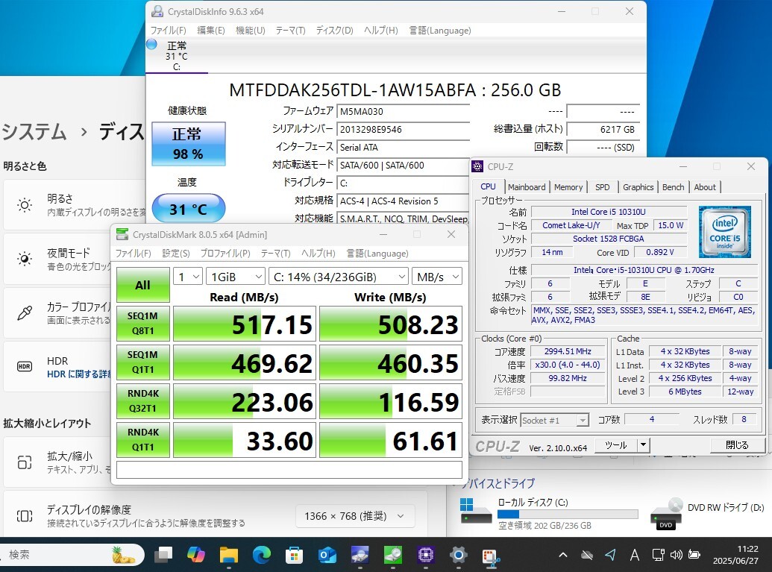Open the 設定(S) menu in CrystalDiskMark
This screenshot has height=572, width=772.
(x=175, y=254)
